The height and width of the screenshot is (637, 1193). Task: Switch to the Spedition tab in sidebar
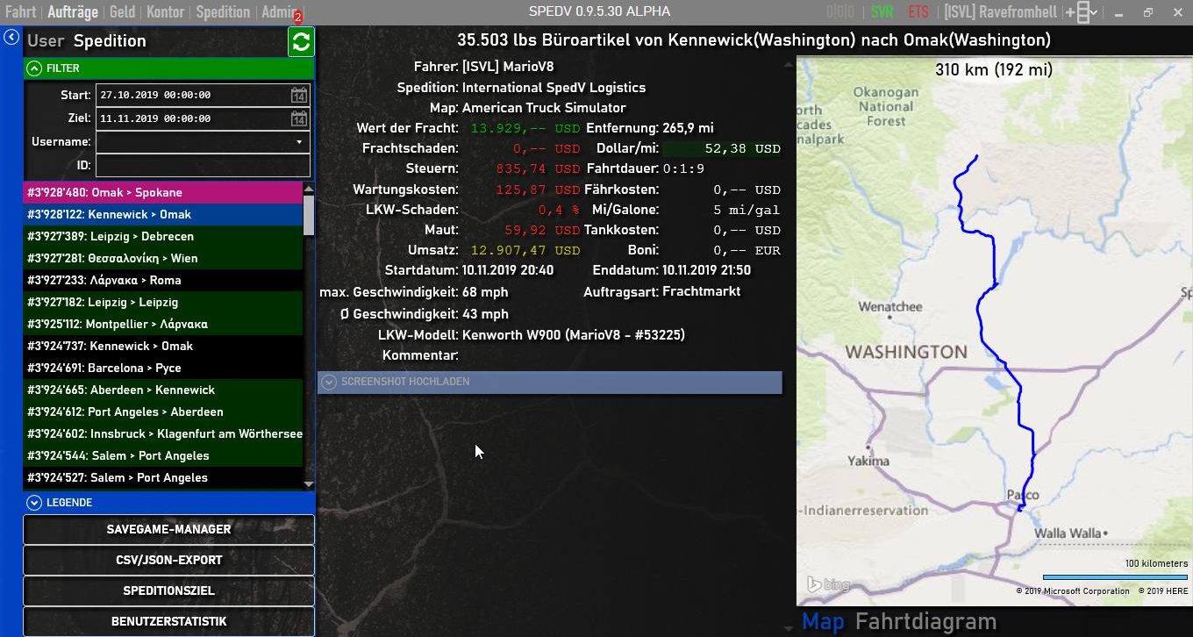[110, 40]
